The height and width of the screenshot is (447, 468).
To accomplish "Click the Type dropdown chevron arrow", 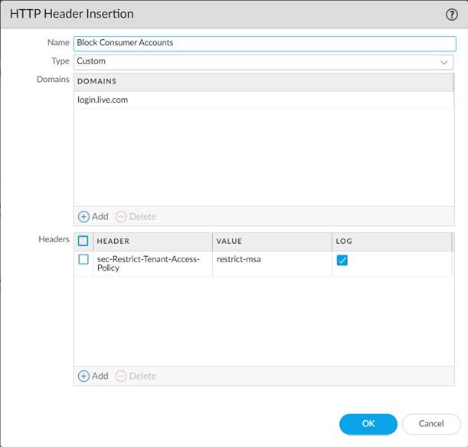I will click(x=443, y=62).
